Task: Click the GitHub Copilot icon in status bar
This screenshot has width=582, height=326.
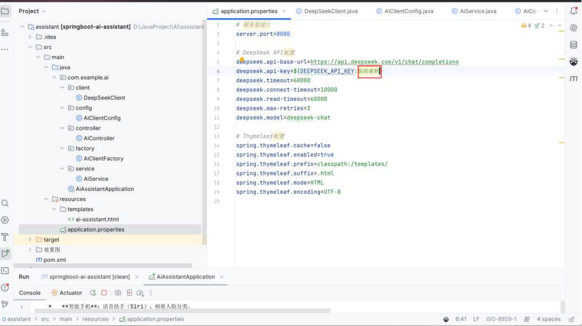Action: (446, 319)
